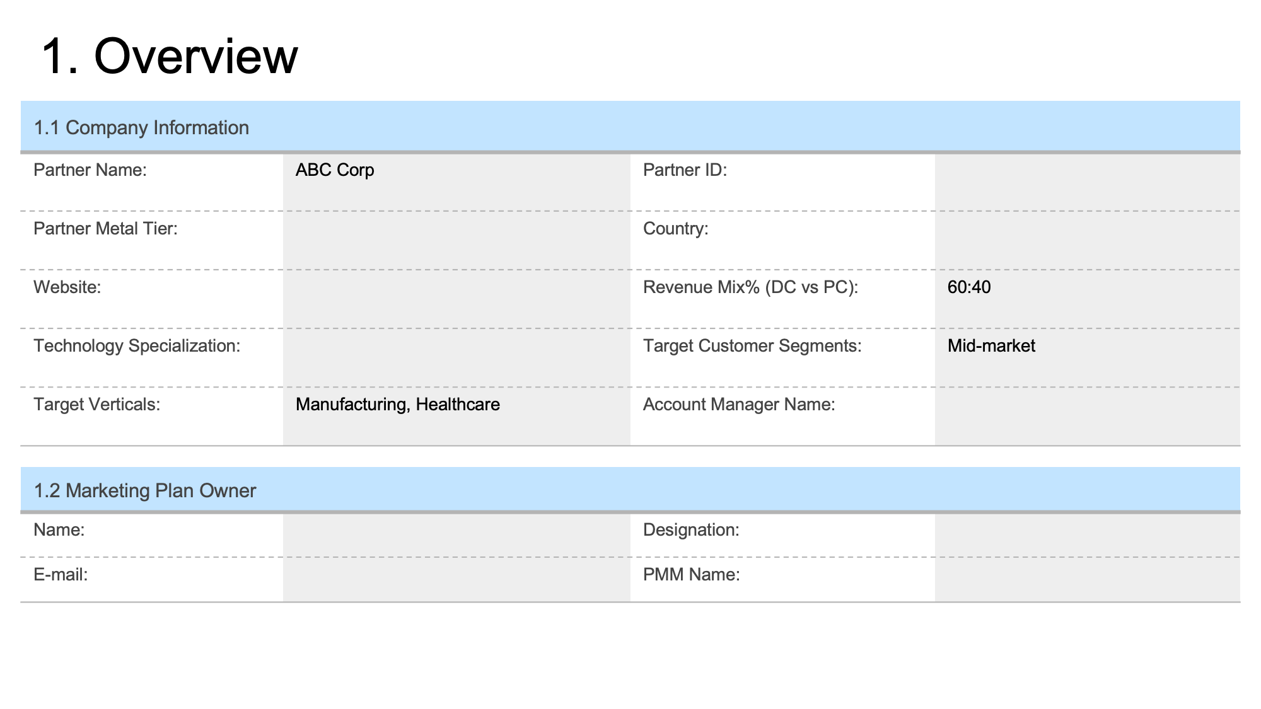1261x709 pixels.
Task: Click the empty Account Manager Name field
Action: click(1087, 416)
